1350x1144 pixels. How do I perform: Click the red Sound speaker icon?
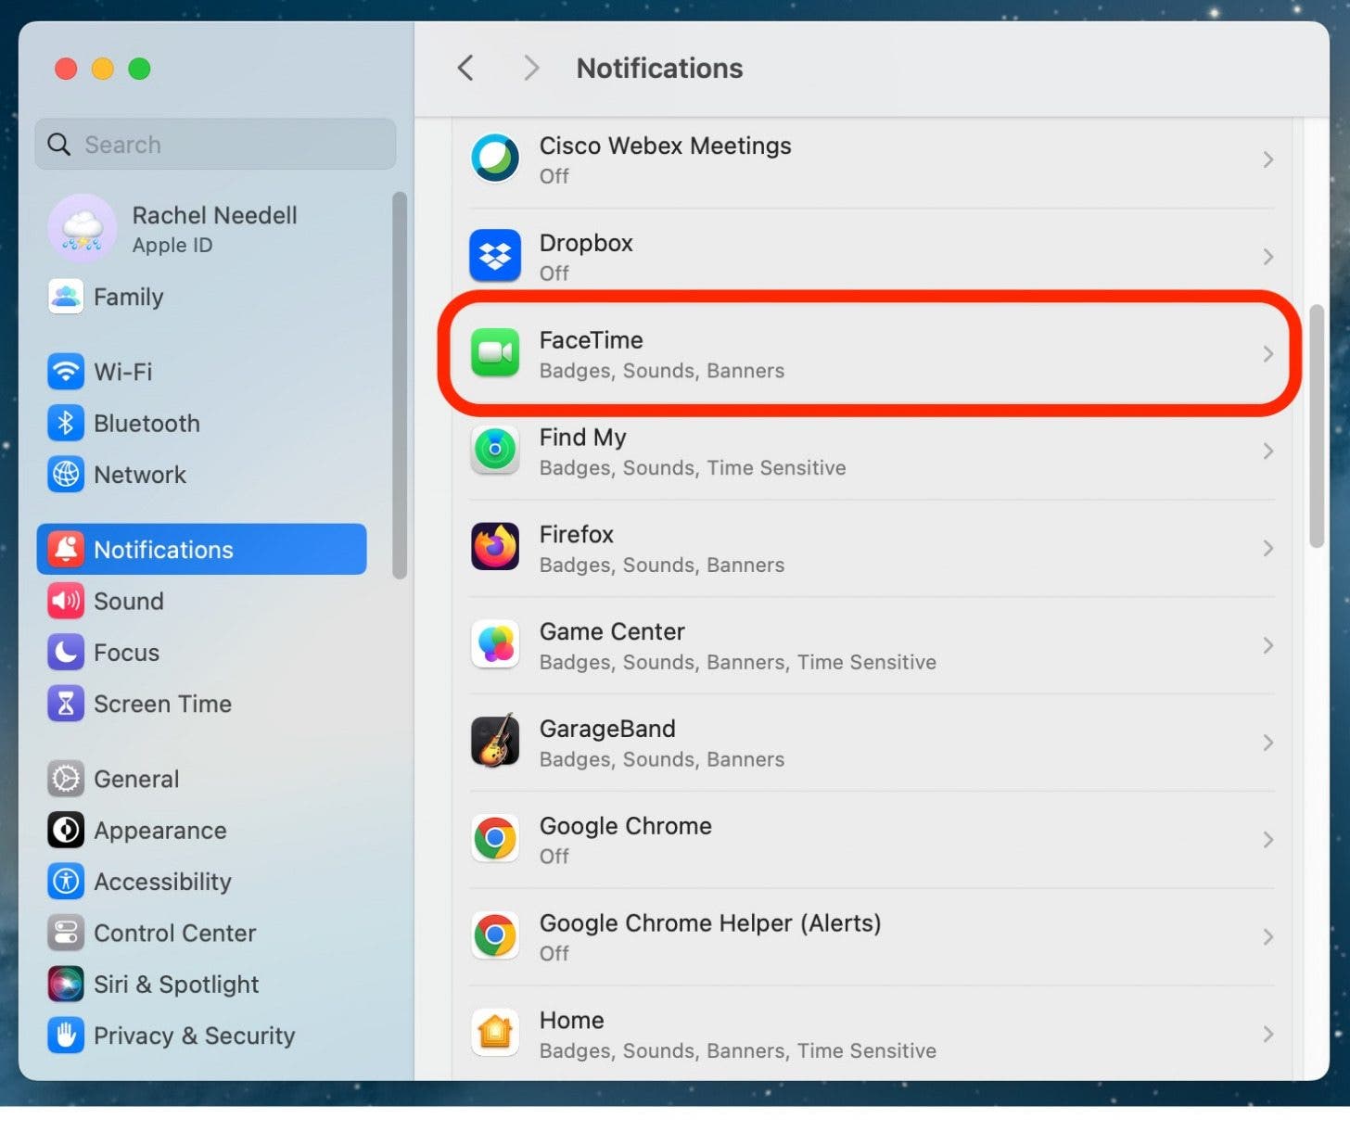[x=65, y=601]
